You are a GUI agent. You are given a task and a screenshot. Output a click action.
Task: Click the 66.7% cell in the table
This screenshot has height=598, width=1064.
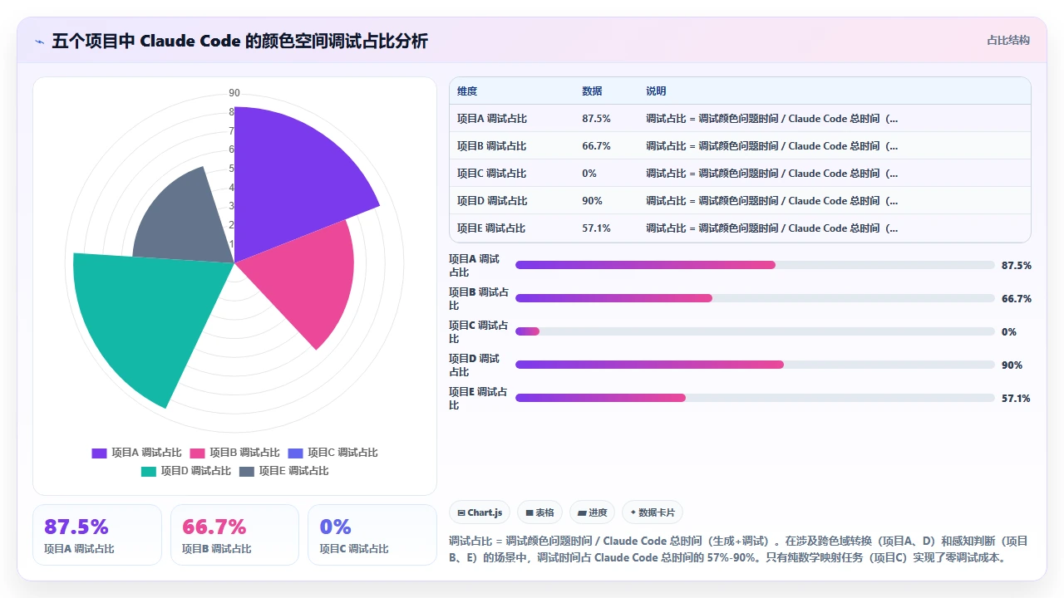coord(596,146)
